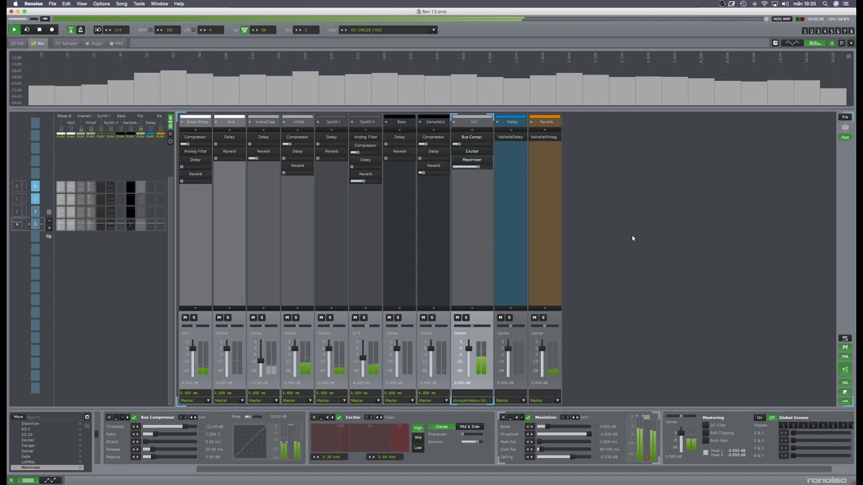Open the Bleep Bloop track routing dropdown
863x485 pixels.
[195, 400]
